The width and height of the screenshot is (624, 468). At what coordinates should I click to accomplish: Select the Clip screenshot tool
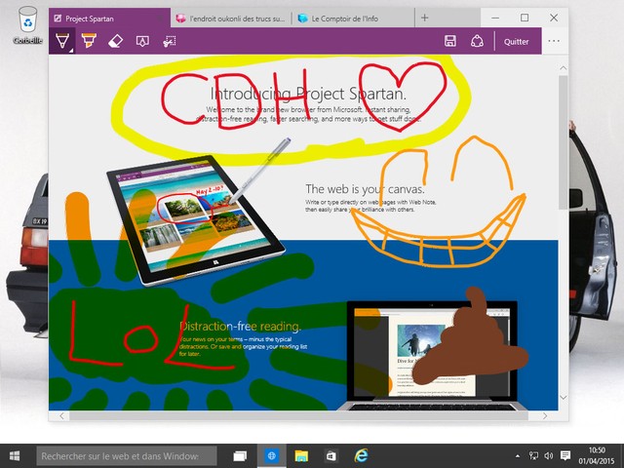click(169, 41)
